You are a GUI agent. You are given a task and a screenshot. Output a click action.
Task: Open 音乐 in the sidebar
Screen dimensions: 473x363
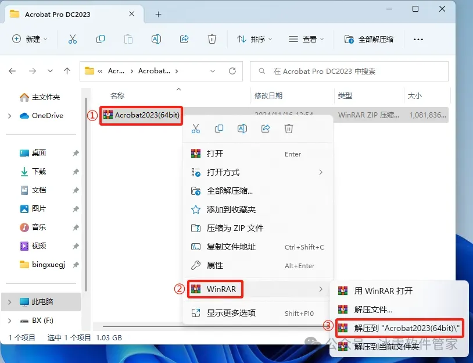(x=33, y=227)
